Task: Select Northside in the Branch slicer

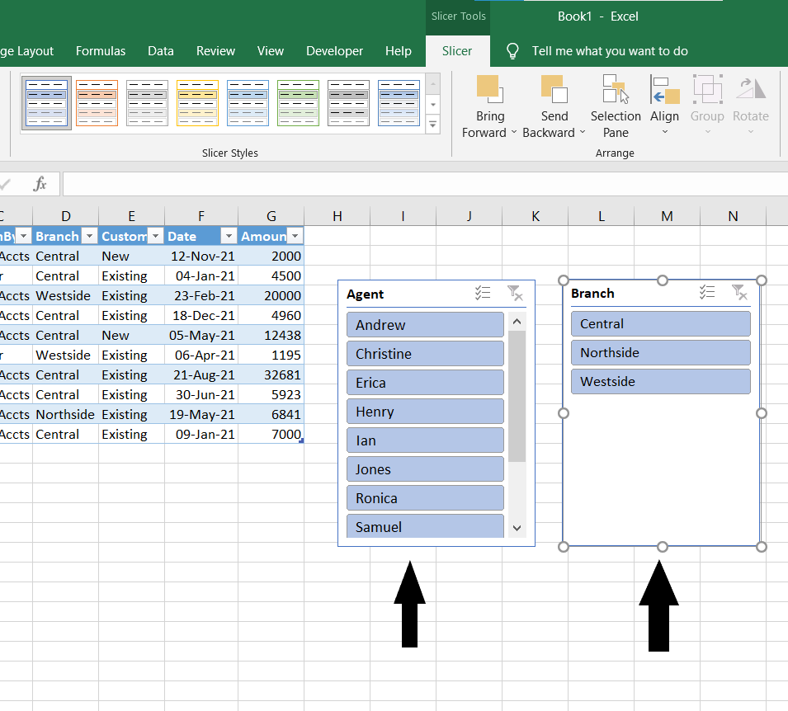Action: 660,353
